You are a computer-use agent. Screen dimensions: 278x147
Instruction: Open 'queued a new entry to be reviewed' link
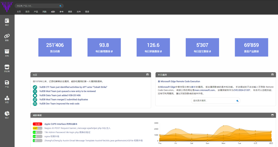(x=67, y=91)
